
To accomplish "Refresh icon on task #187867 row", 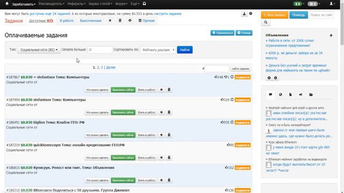I will [232, 77].
